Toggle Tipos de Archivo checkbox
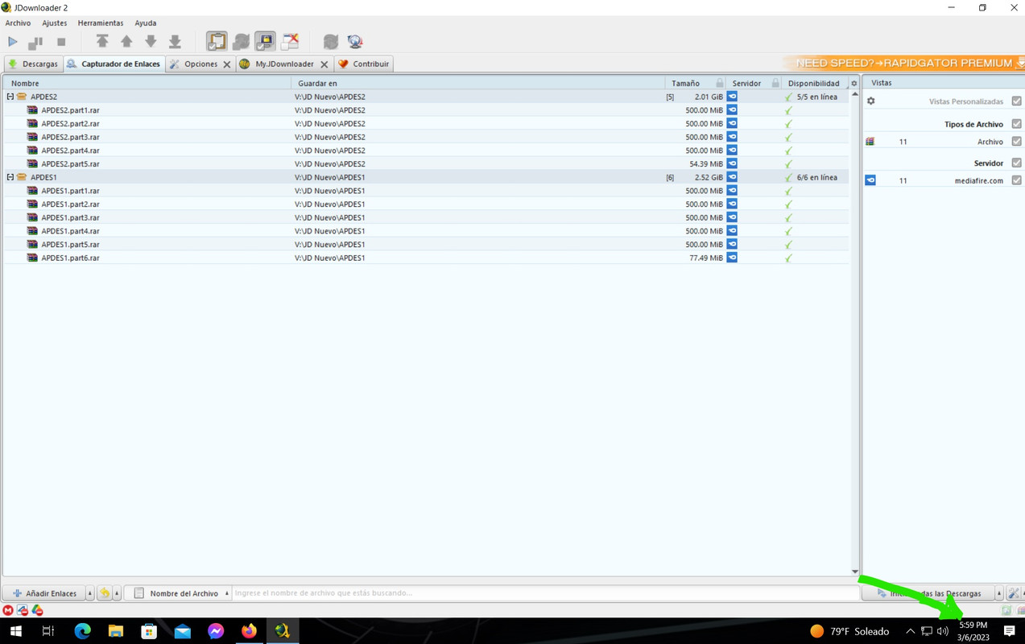This screenshot has width=1025, height=644. click(x=1016, y=124)
